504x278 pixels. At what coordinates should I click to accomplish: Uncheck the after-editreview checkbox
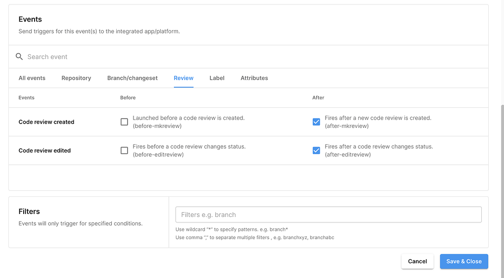(316, 151)
